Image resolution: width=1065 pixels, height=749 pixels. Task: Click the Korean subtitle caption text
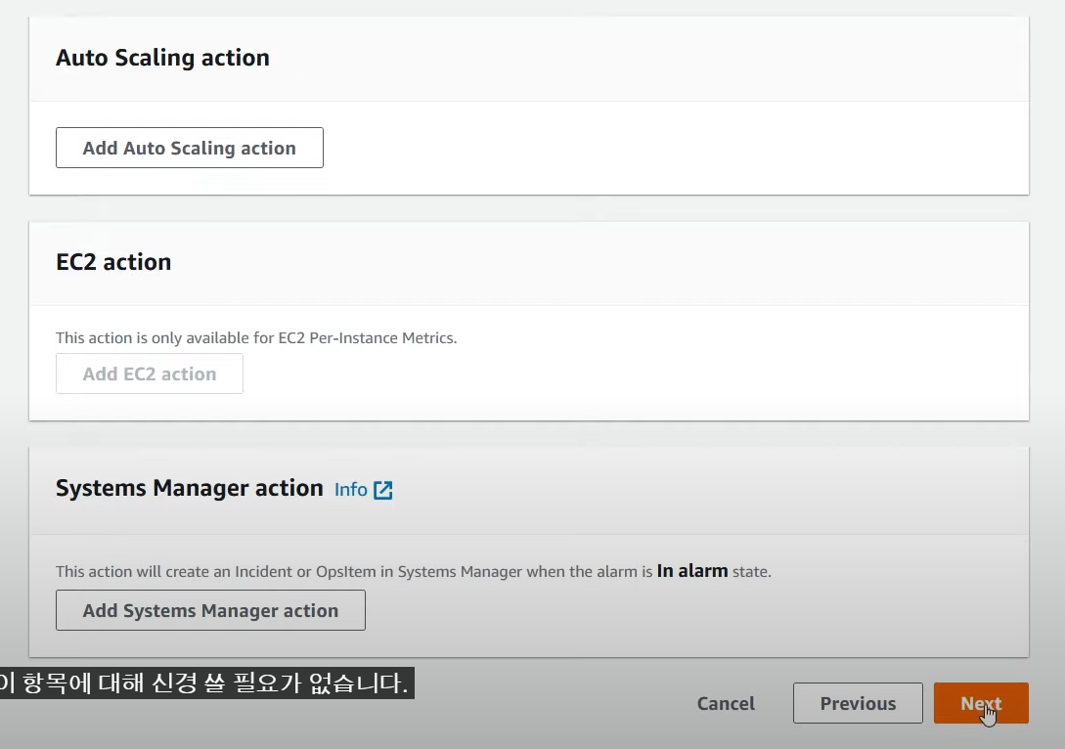pyautogui.click(x=205, y=683)
